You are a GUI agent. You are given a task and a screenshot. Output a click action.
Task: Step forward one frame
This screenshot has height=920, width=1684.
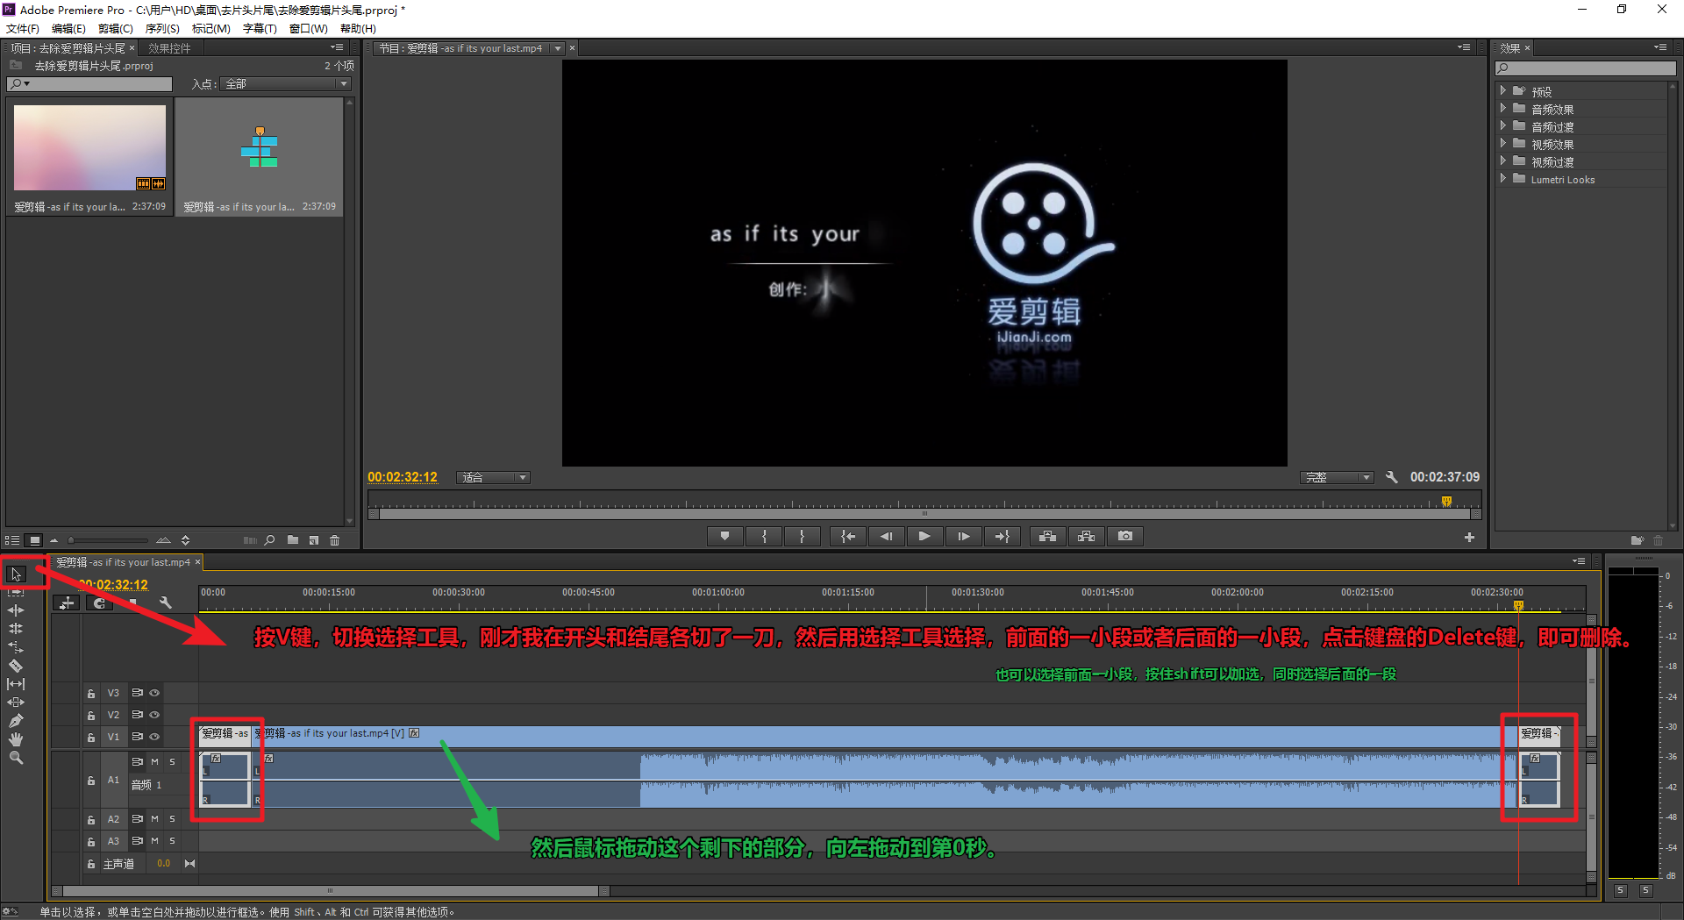click(x=963, y=536)
